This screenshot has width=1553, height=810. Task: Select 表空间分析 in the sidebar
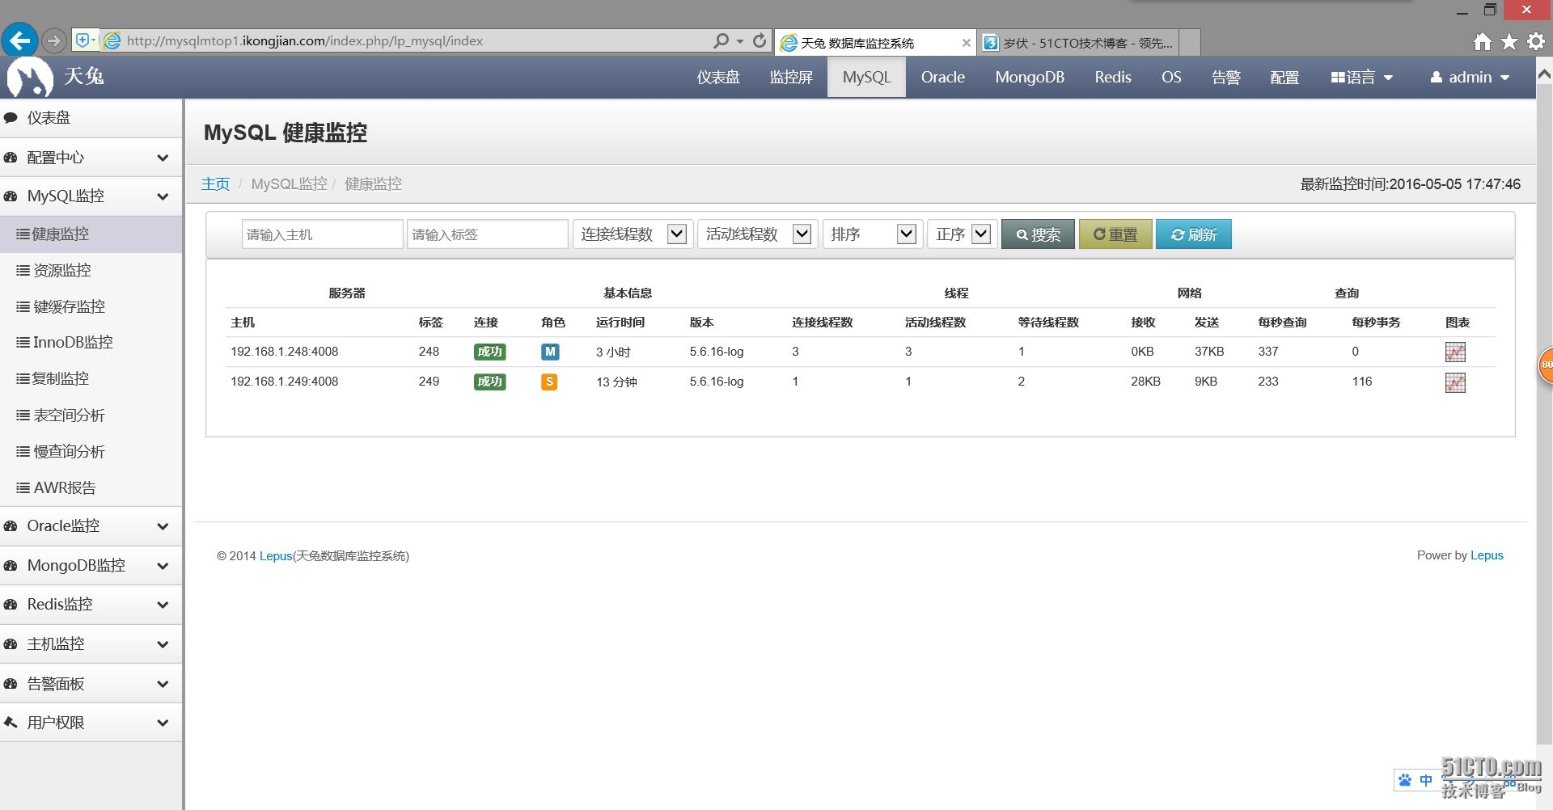(91, 416)
